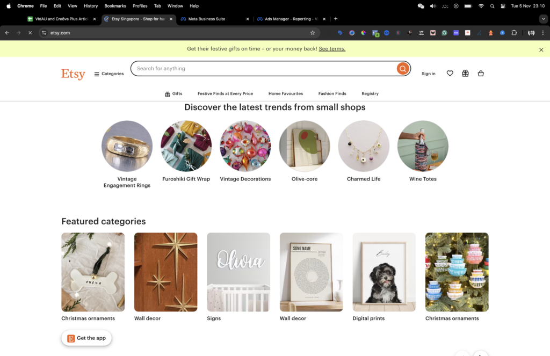The image size is (550, 356).
Task: Open the gift mode icon in header
Action: (x=465, y=74)
